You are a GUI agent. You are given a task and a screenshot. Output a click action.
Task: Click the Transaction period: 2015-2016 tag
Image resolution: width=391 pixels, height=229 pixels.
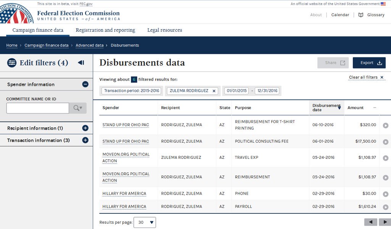[x=131, y=91]
